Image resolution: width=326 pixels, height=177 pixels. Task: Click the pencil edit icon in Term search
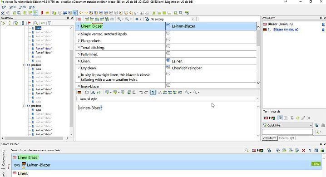(303, 118)
